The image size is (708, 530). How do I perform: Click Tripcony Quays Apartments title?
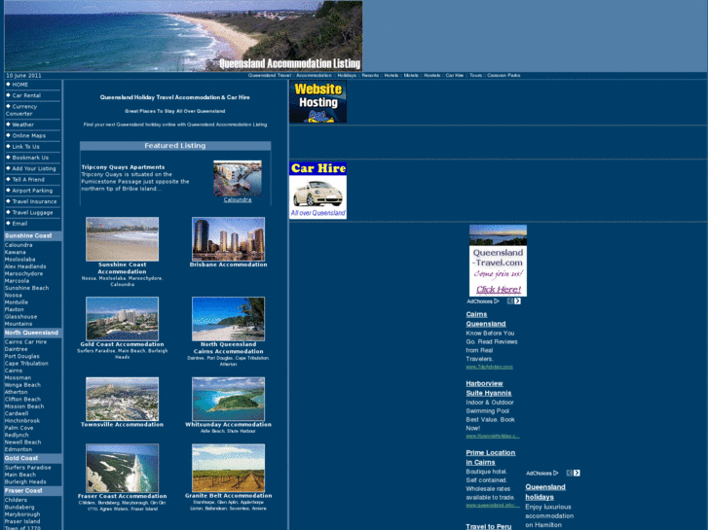point(123,167)
